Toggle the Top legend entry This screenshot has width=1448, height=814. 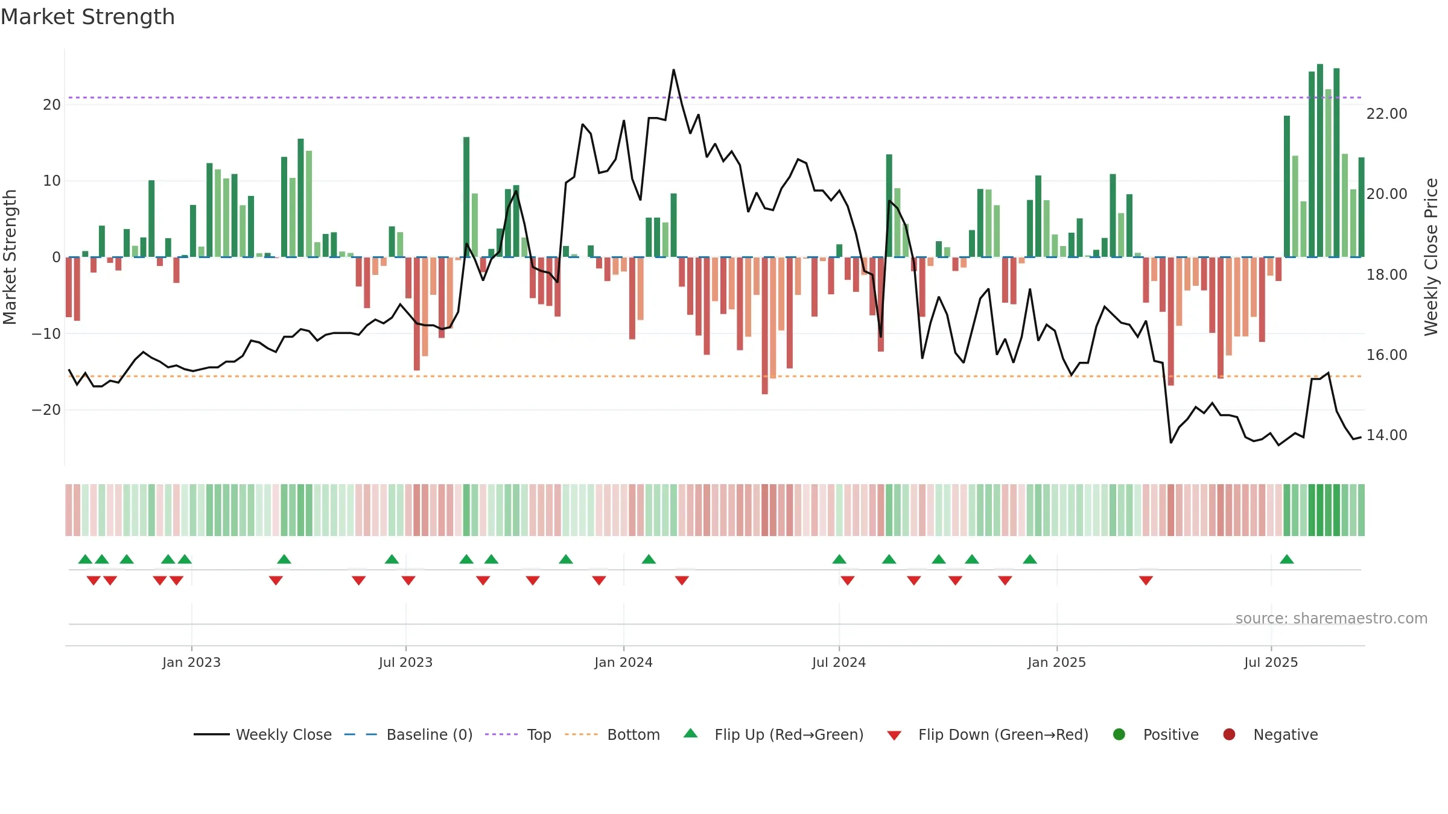point(518,734)
